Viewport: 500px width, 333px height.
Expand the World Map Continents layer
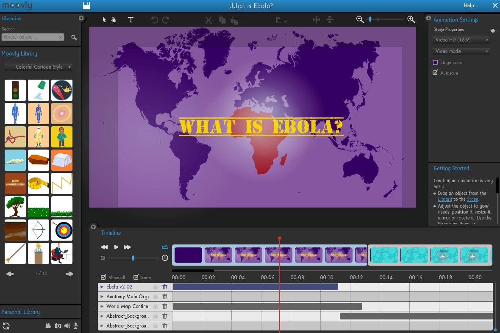[x=102, y=306]
